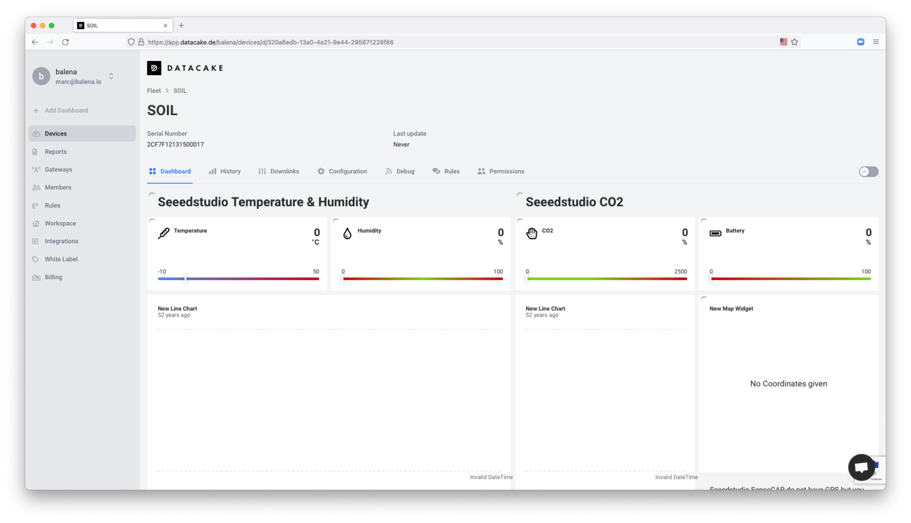Open the chat support bubble
911x523 pixels.
point(861,467)
